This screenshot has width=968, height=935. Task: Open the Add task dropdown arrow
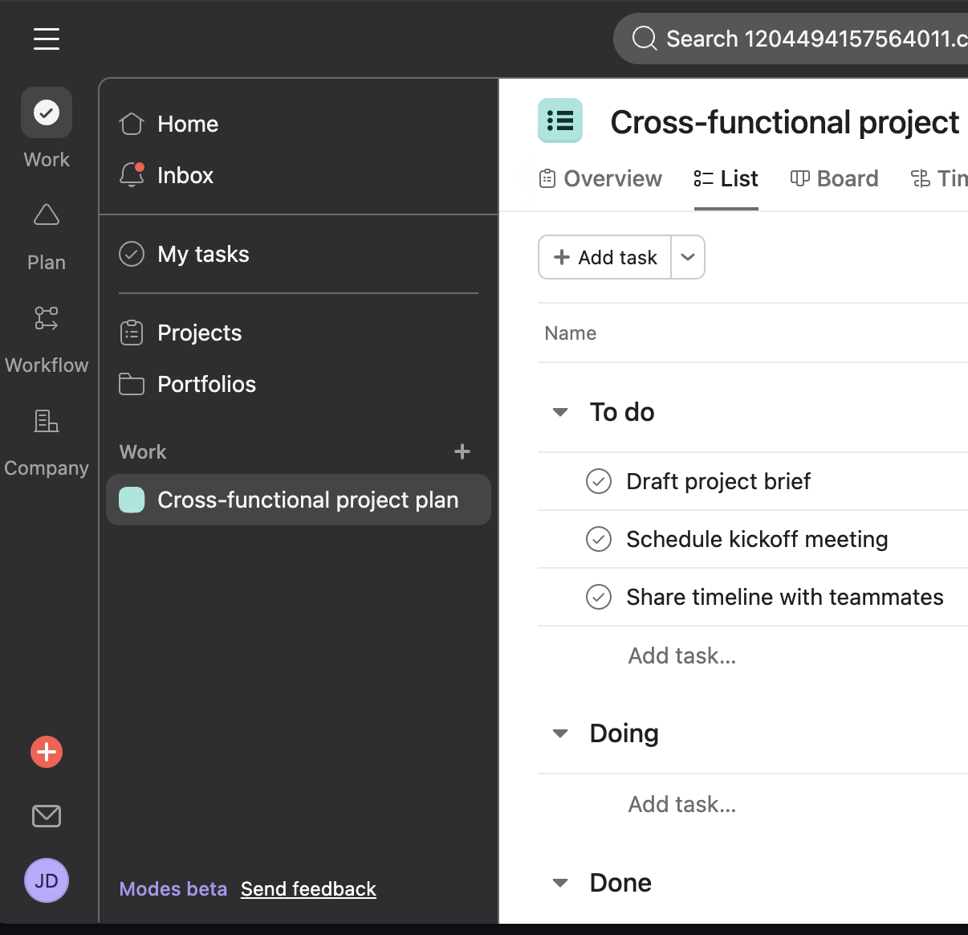pyautogui.click(x=688, y=257)
